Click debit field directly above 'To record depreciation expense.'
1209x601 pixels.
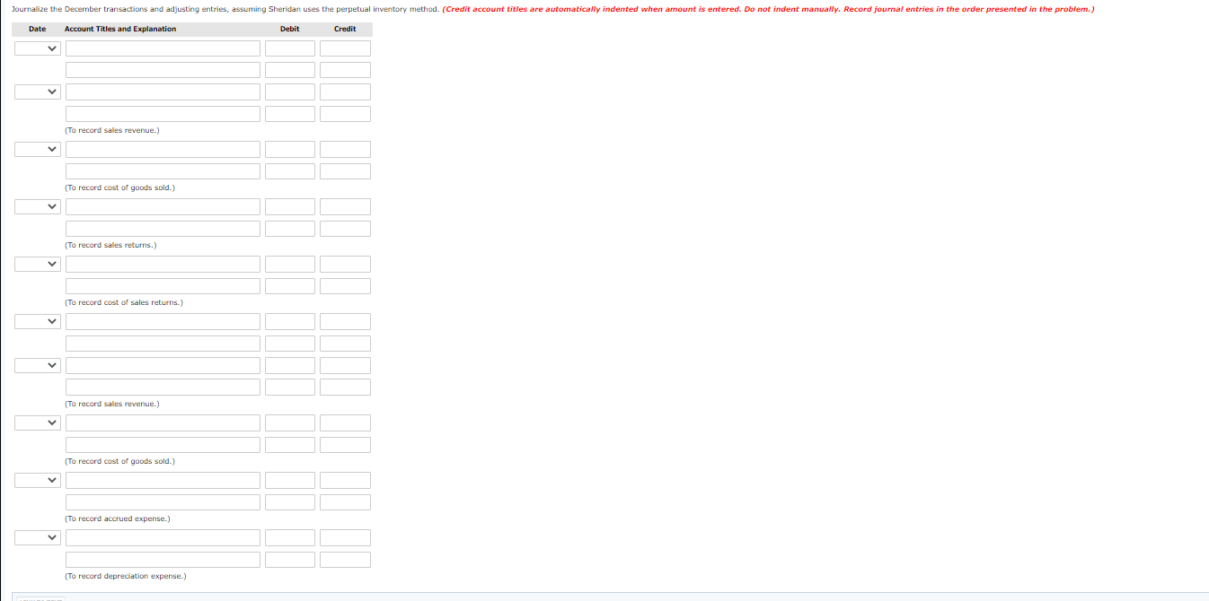point(290,560)
